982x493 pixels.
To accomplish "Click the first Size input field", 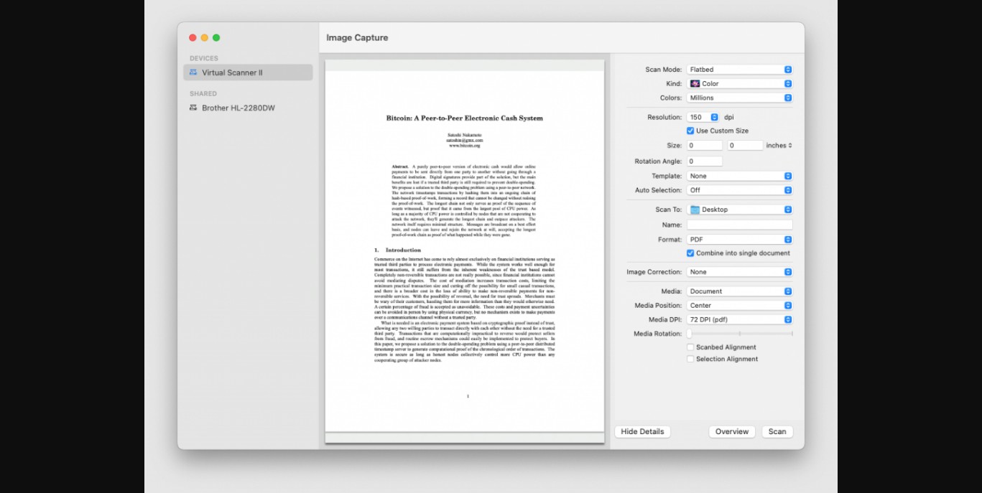I will coord(705,145).
